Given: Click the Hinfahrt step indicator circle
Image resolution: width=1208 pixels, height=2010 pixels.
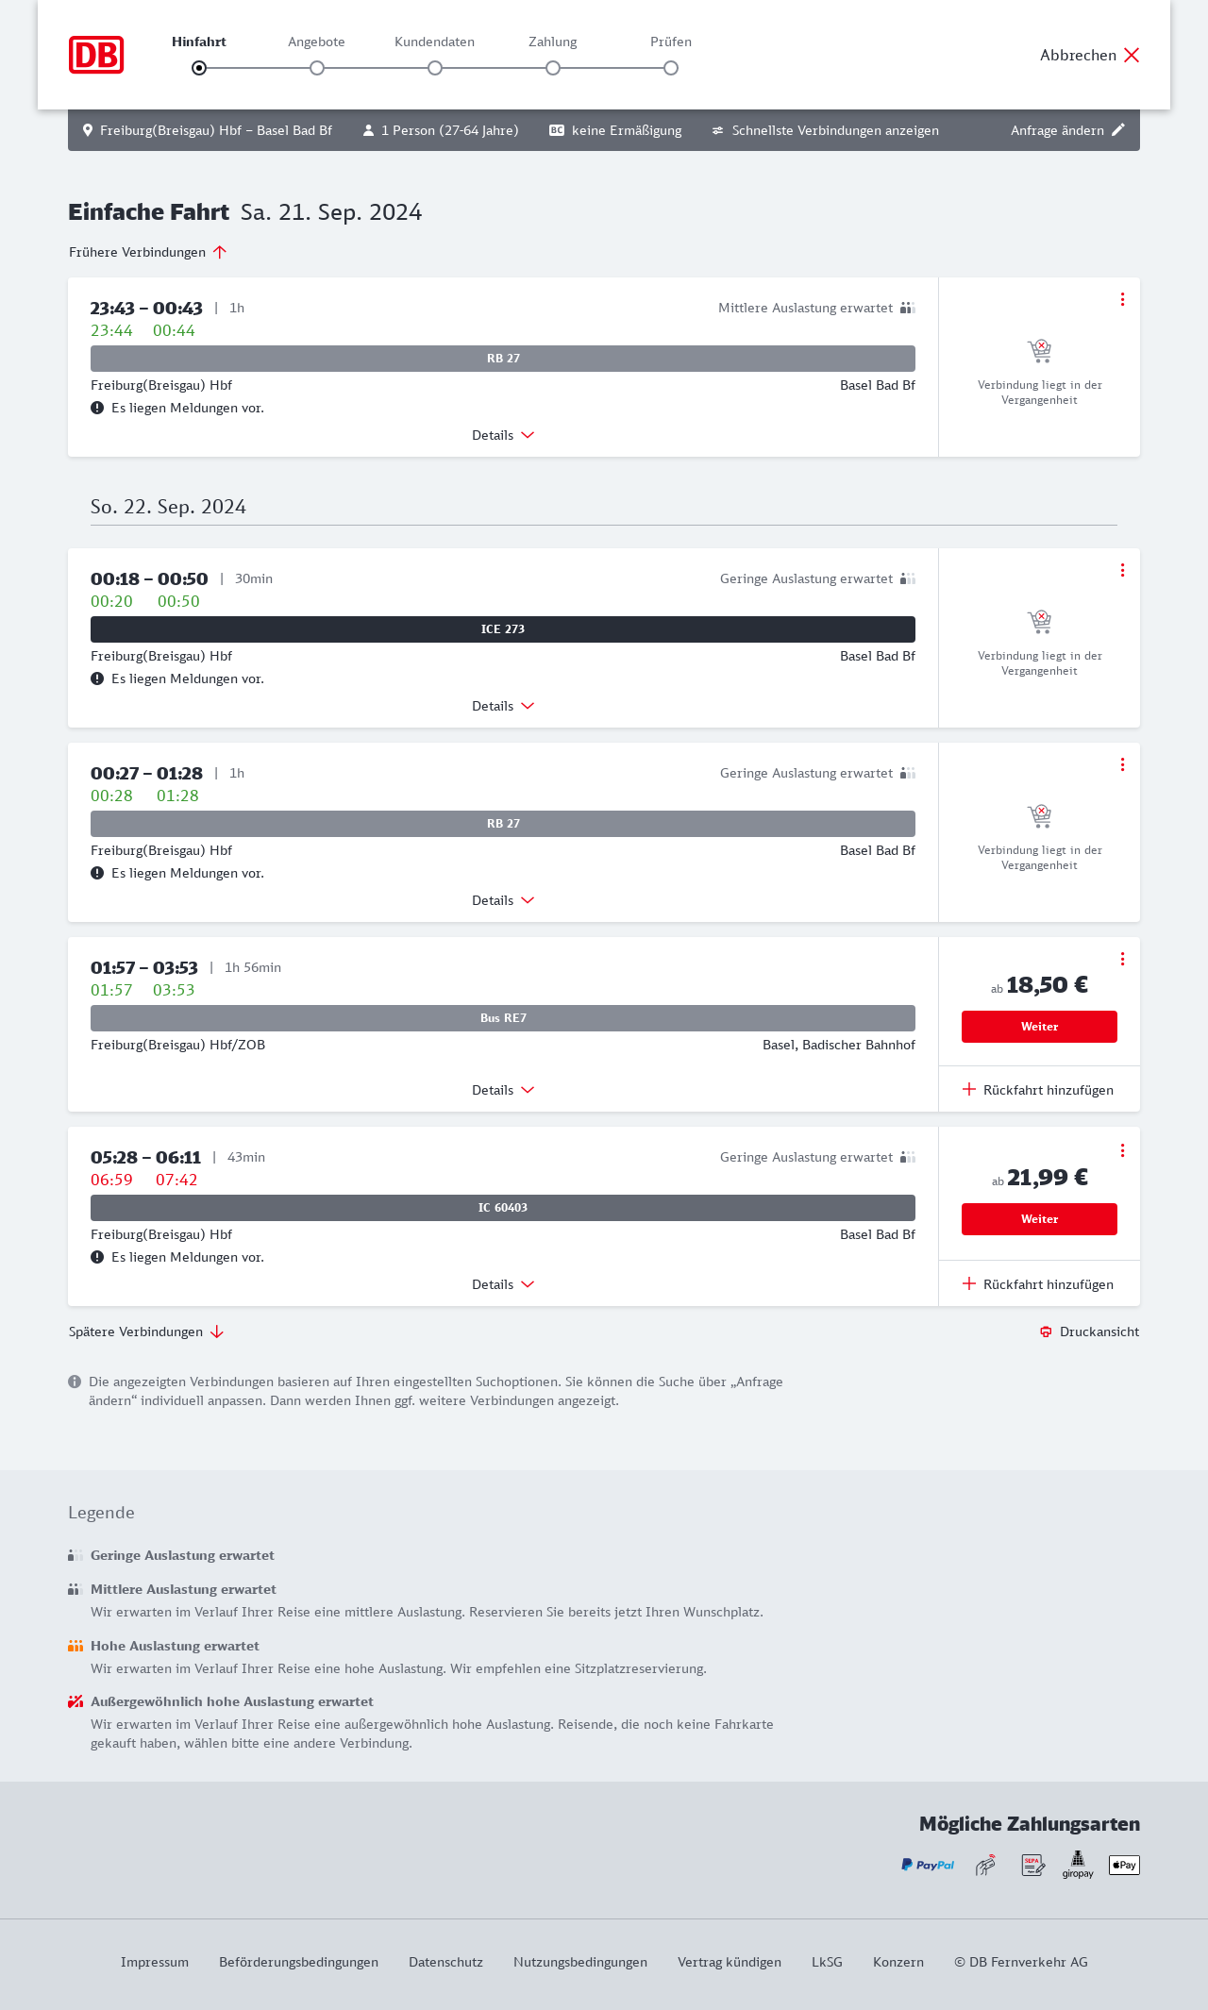Looking at the screenshot, I should coord(199,68).
